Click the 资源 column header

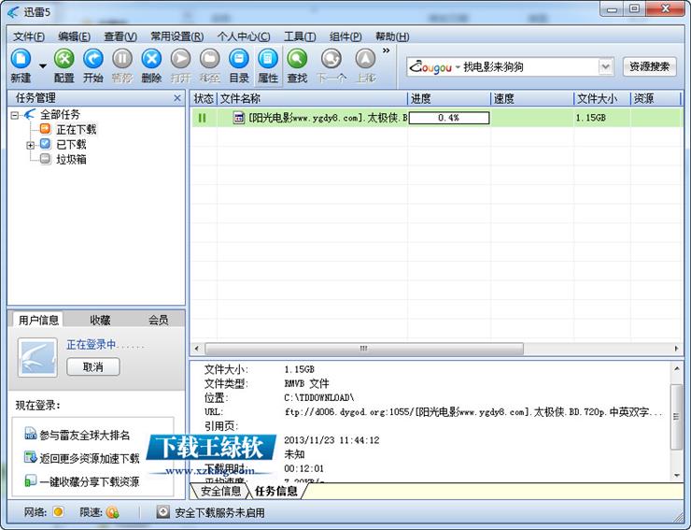click(x=656, y=98)
